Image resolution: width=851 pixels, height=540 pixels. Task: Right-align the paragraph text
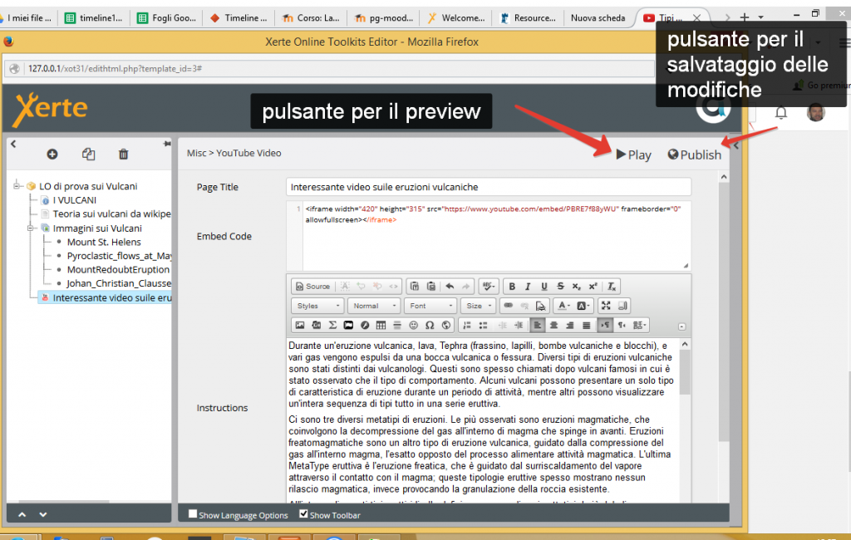(570, 325)
